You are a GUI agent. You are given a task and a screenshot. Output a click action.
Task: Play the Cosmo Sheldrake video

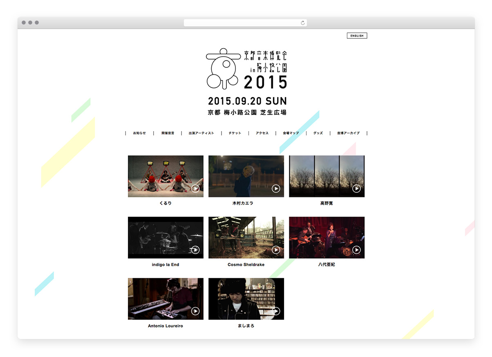coord(276,250)
